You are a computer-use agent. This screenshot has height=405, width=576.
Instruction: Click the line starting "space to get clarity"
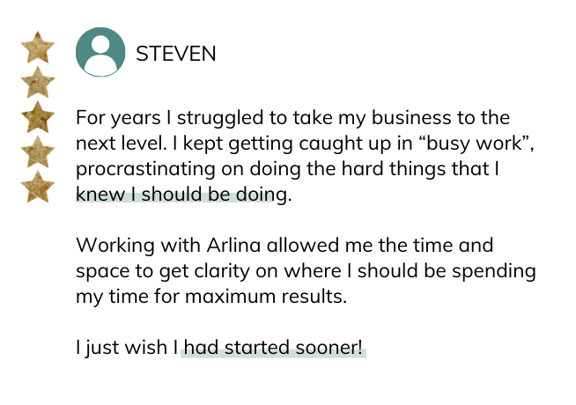pyautogui.click(x=305, y=271)
